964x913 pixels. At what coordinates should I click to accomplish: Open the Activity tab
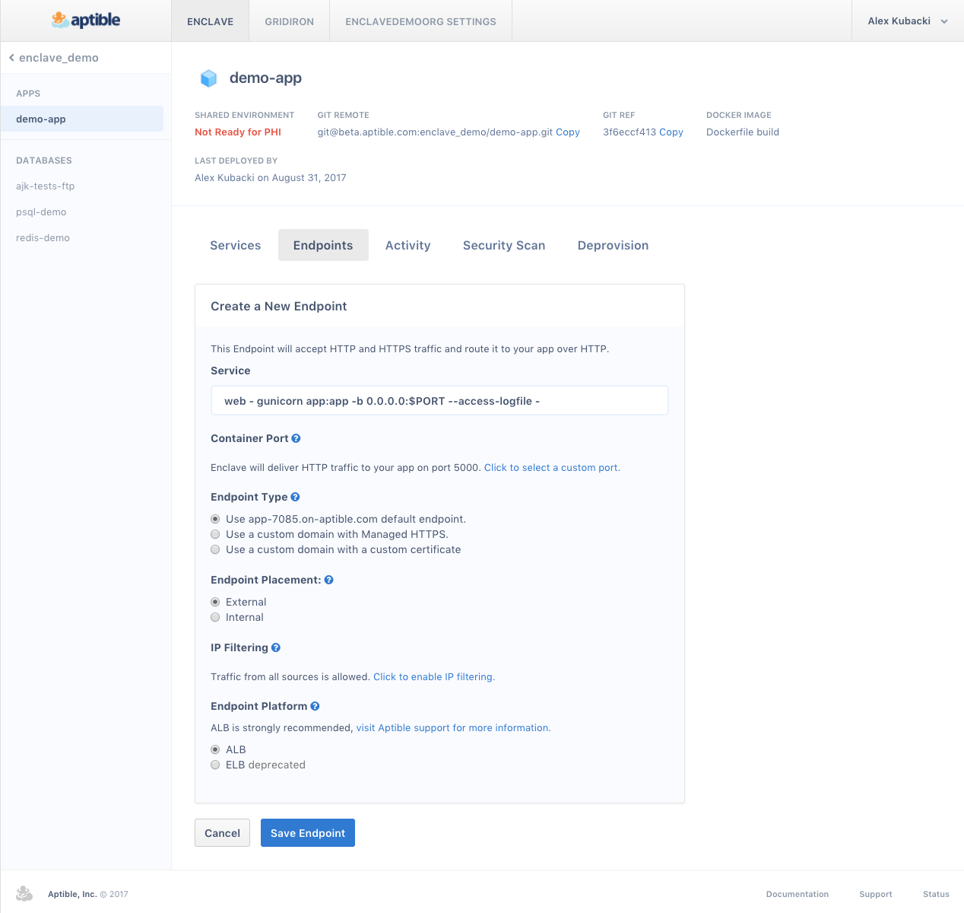coord(407,245)
